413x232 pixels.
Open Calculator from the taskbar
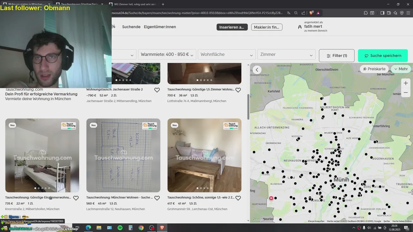[x=130, y=228]
